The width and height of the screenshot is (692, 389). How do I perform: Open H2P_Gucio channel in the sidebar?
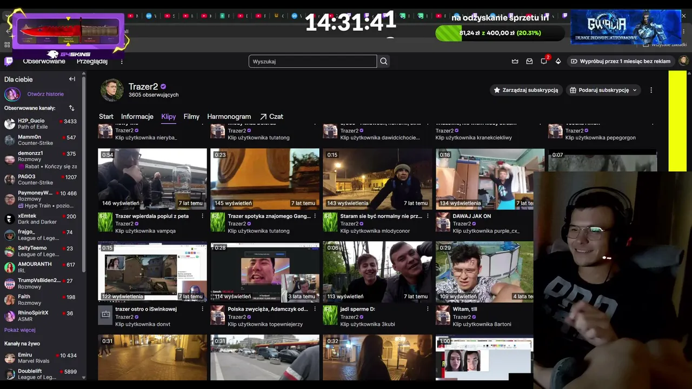tap(41, 124)
